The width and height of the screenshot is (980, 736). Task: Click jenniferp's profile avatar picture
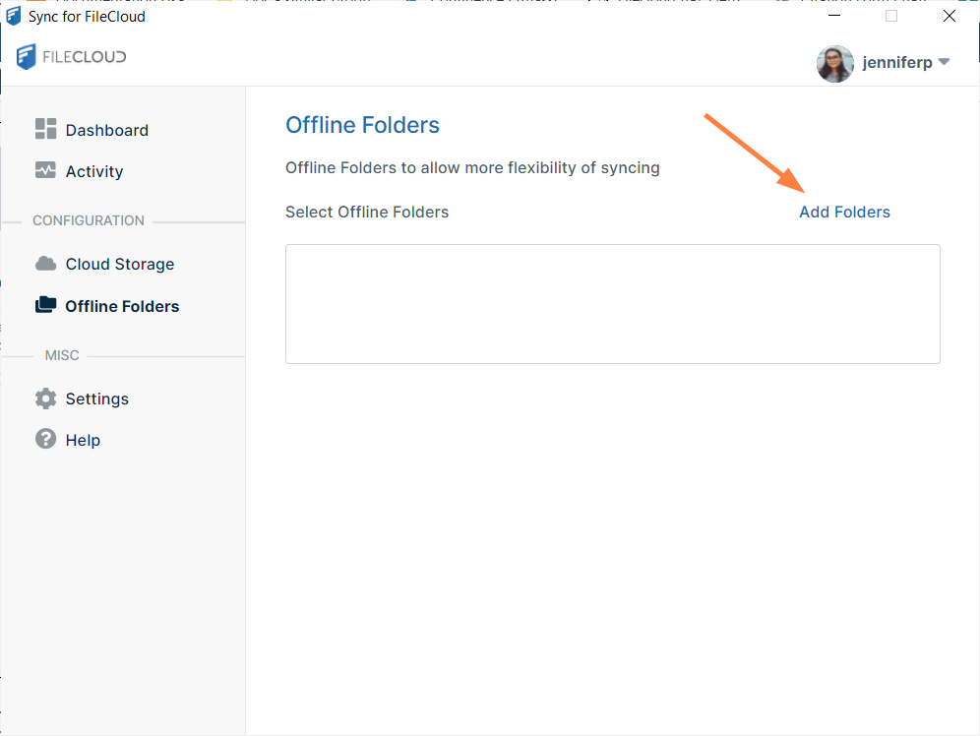pyautogui.click(x=834, y=63)
